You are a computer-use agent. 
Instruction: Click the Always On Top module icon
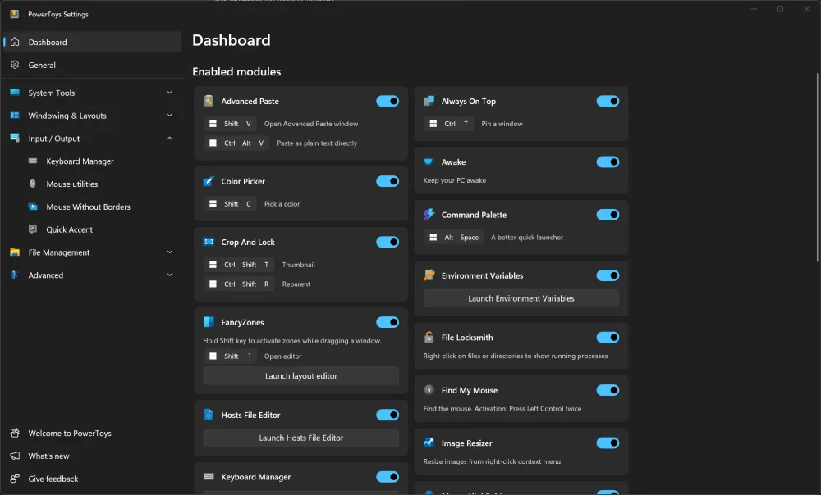(429, 101)
